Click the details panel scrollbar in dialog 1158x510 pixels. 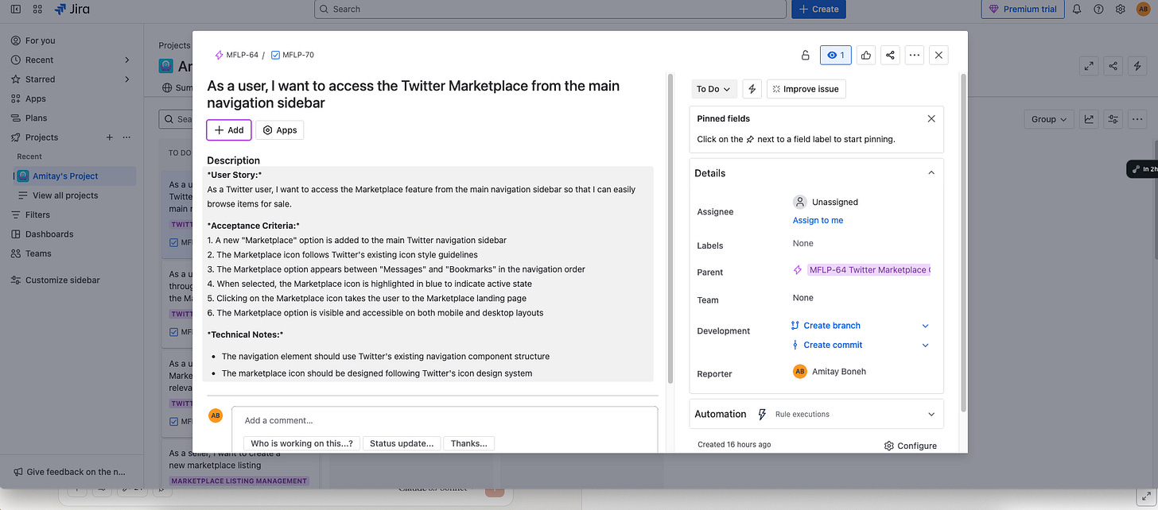pos(964,244)
